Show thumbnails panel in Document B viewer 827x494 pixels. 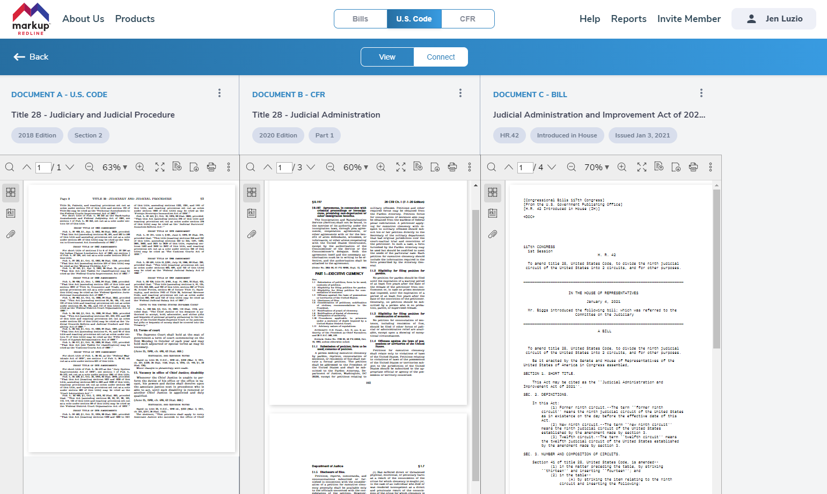pos(252,192)
